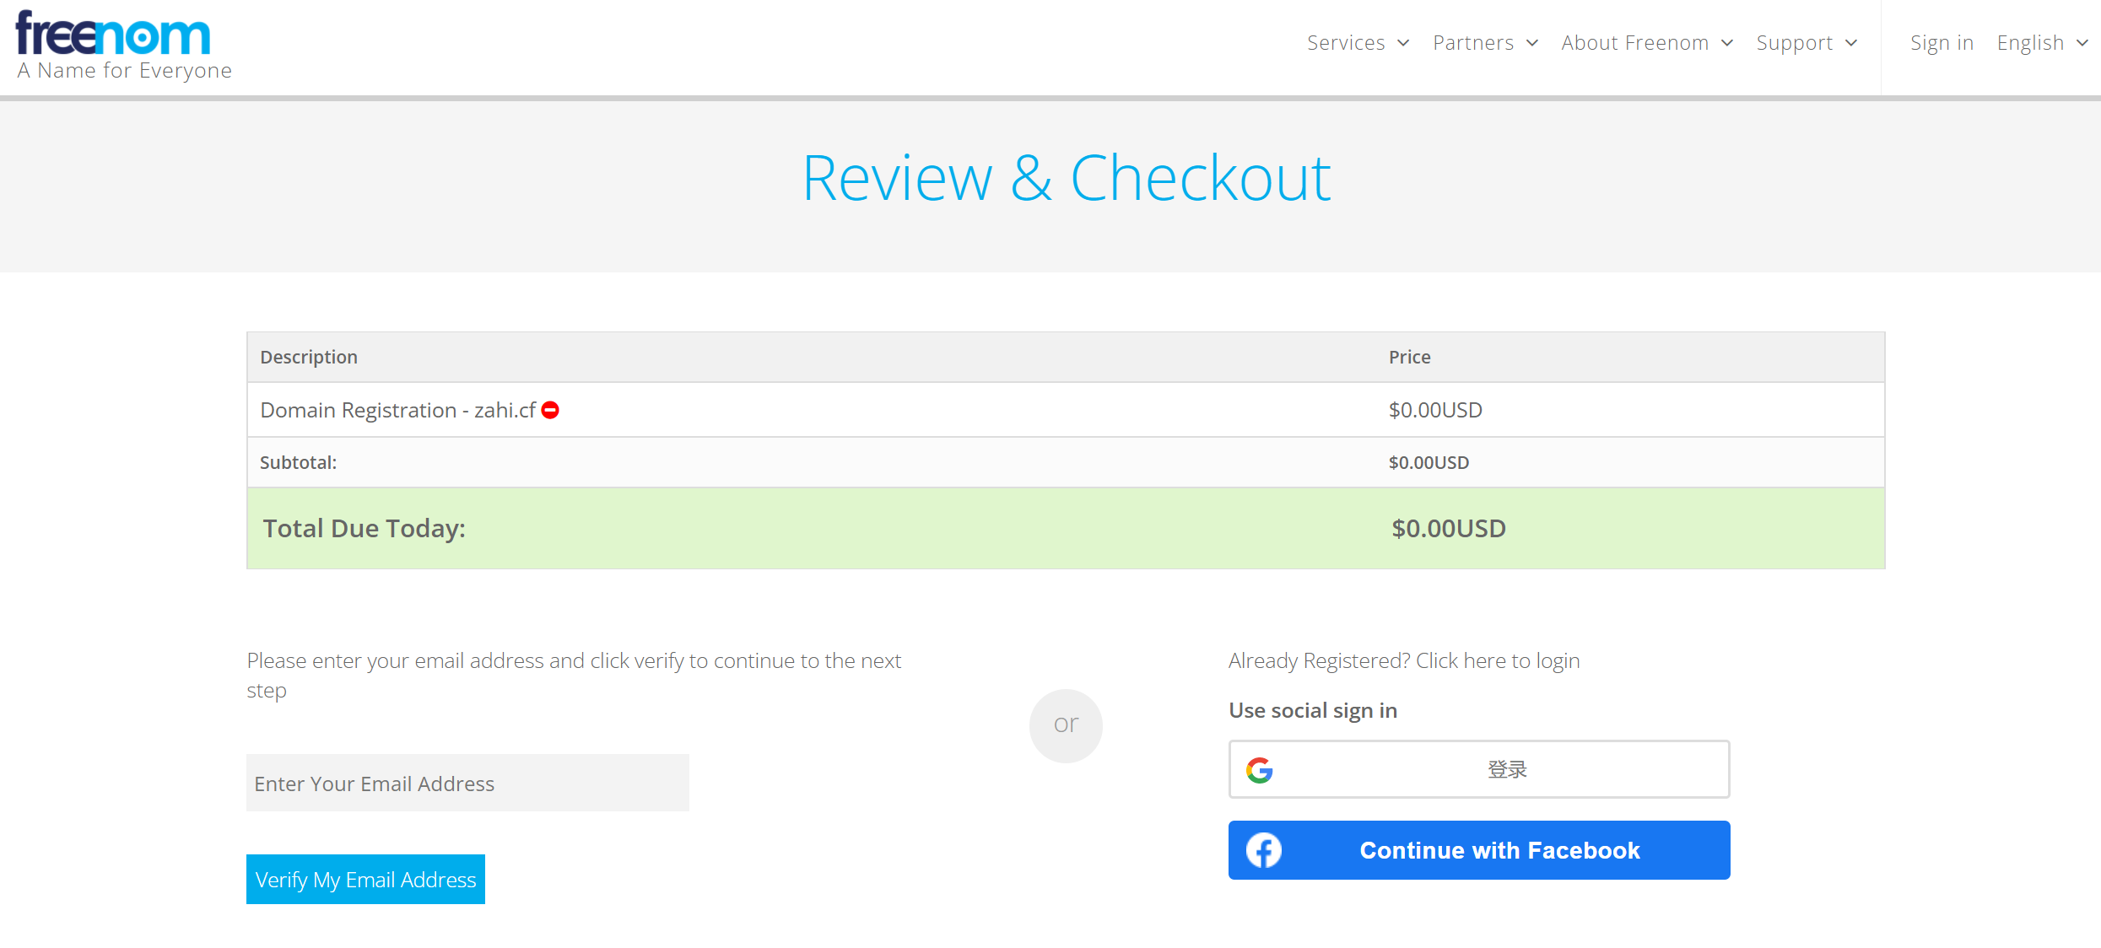Viewport: 2101px width, 948px height.
Task: Sign in with Google button
Action: [x=1478, y=769]
